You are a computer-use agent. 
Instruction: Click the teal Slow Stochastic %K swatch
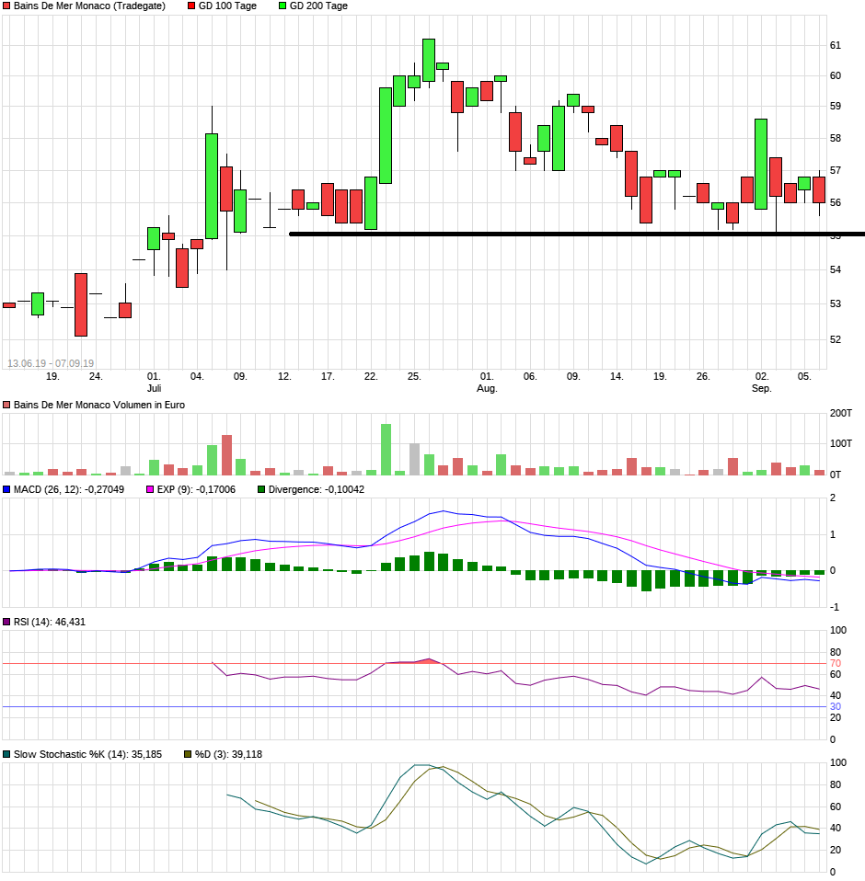click(x=7, y=754)
